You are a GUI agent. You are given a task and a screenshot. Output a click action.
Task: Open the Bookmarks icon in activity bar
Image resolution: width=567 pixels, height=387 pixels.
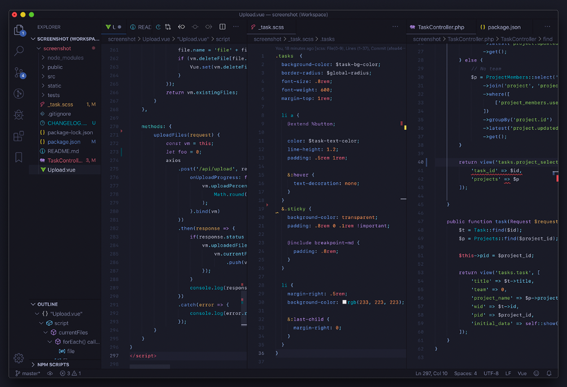[x=19, y=157]
